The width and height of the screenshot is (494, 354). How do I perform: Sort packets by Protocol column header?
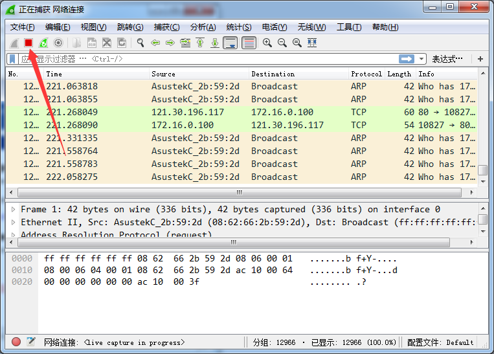pos(366,74)
